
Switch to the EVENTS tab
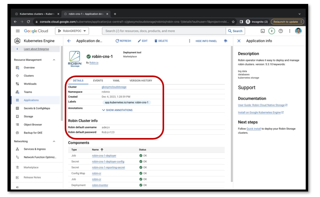98,81
